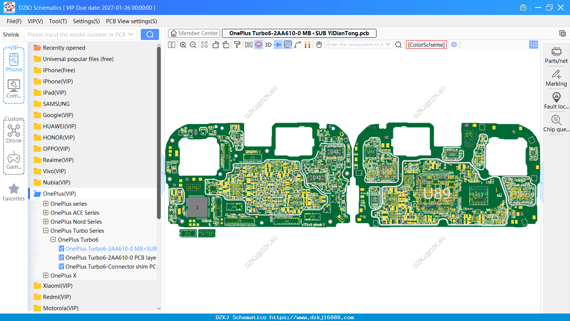The image size is (570, 321).
Task: Open the PCB View settings menu
Action: coord(131,21)
